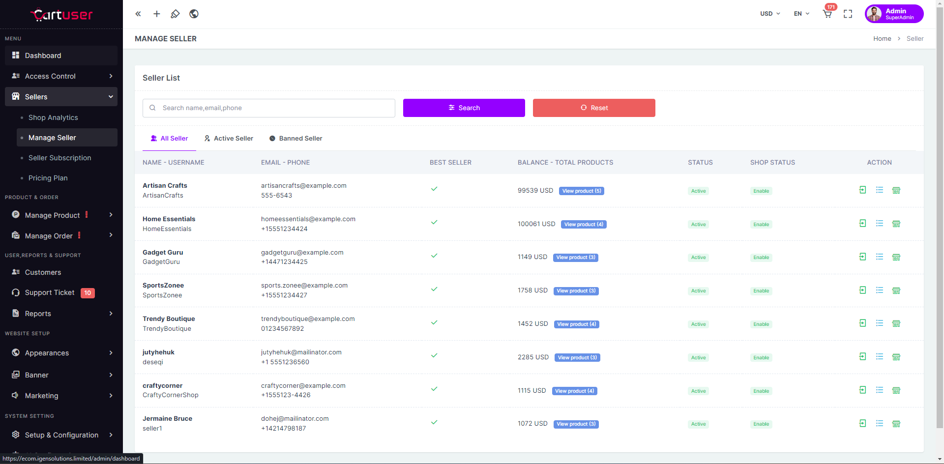Screen dimensions: 944x464
Task: Toggle Active status badge for Trendy Boutique
Action: [x=698, y=324]
